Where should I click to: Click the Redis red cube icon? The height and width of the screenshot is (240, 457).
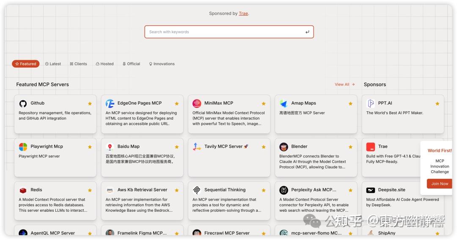pos(23,190)
